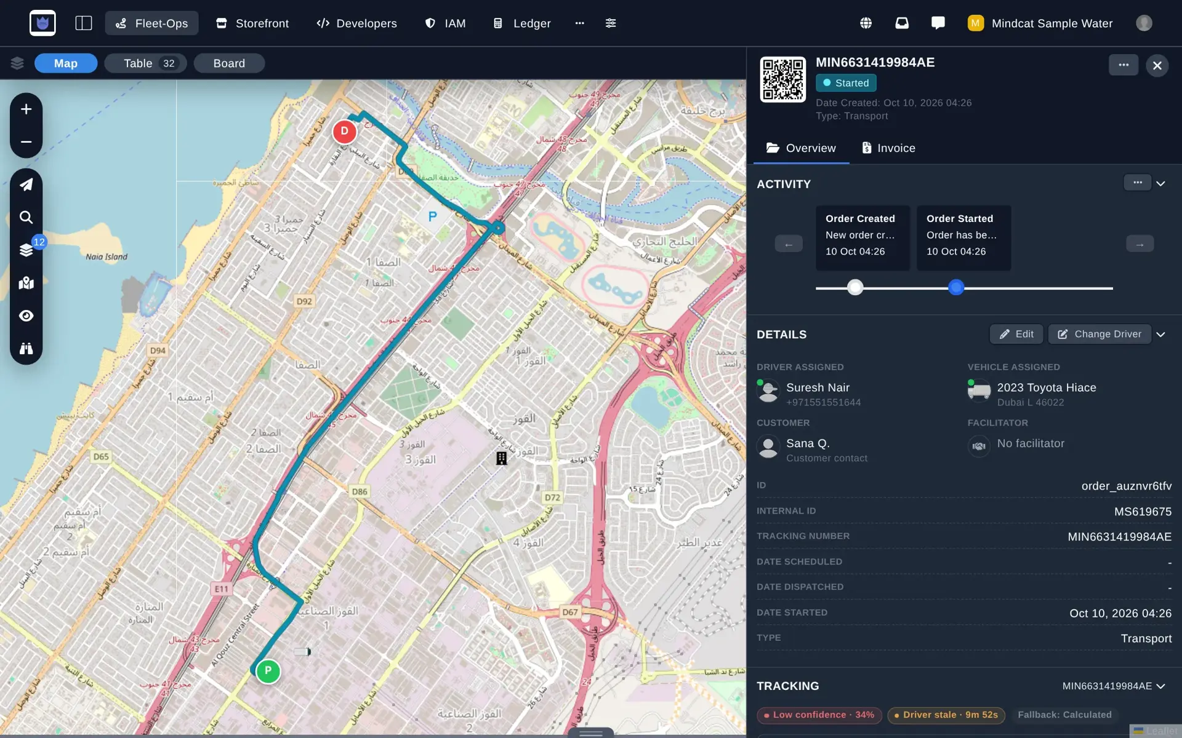The height and width of the screenshot is (738, 1182).
Task: Open the Fleet-Ops menu
Action: tap(151, 23)
